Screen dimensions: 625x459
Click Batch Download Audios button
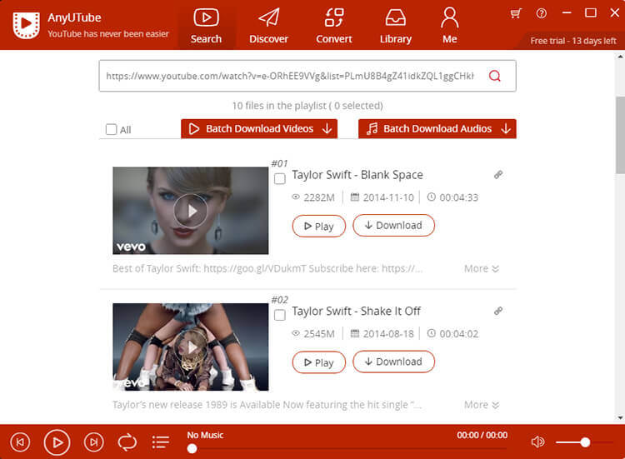(437, 128)
